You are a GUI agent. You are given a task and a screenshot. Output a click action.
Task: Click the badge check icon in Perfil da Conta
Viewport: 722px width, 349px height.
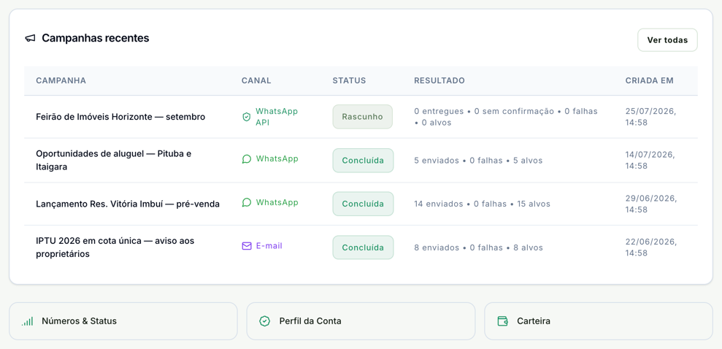click(x=264, y=321)
